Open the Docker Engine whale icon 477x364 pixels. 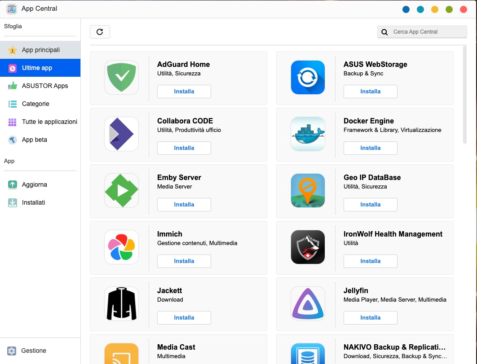point(308,134)
